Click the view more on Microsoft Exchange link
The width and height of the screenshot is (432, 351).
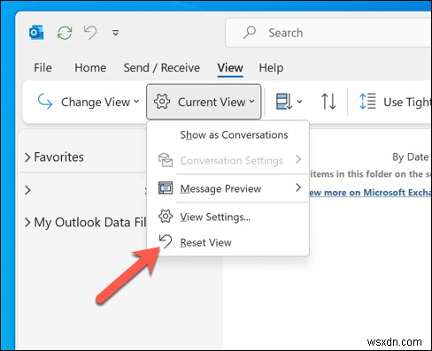tap(370, 193)
